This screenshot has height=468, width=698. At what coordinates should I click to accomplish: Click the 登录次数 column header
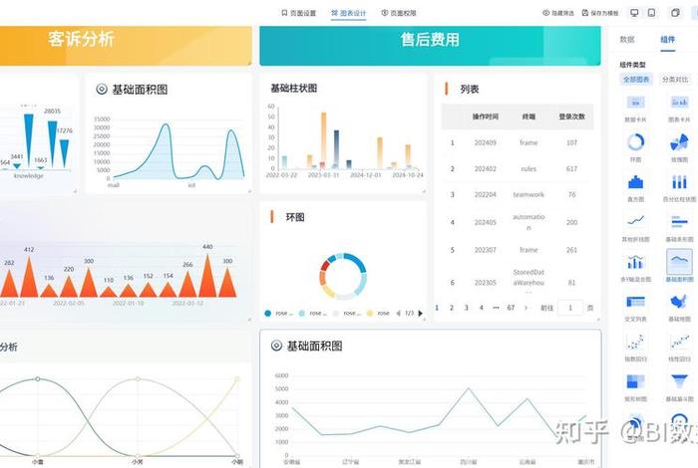(571, 117)
